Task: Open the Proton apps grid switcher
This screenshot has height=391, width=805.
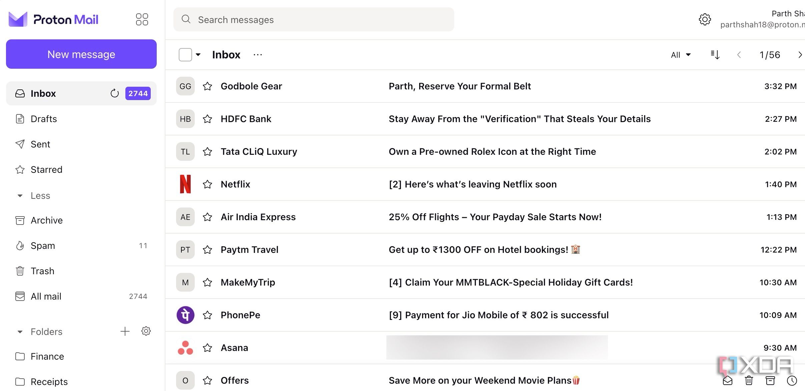Action: tap(142, 19)
